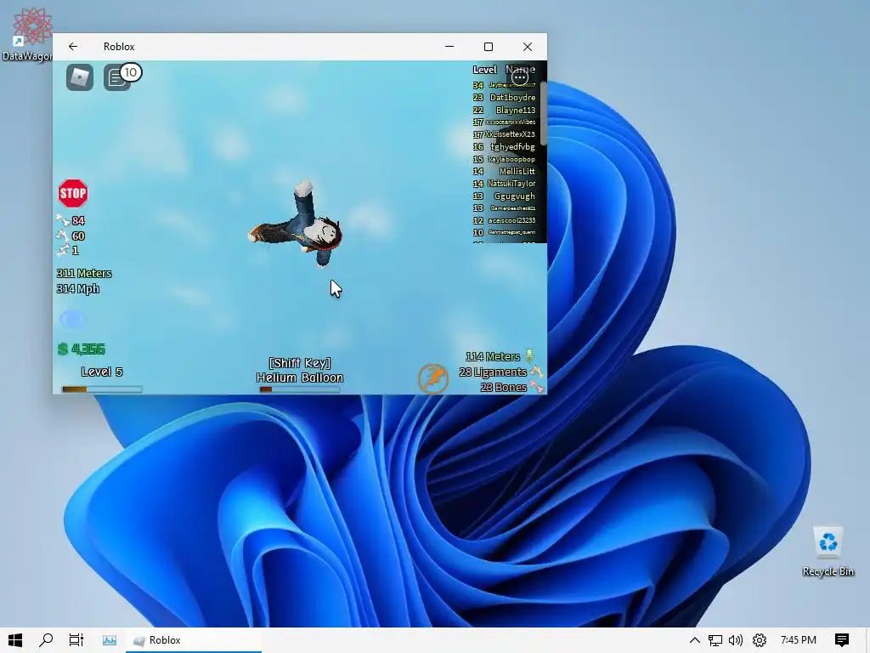Viewport: 870px width, 653px height.
Task: Open the Recycle Bin desktop icon
Action: (828, 551)
